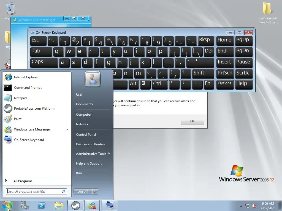Open Options on the On-Screen Keyboard
282x211 pixels.
pyautogui.click(x=225, y=85)
